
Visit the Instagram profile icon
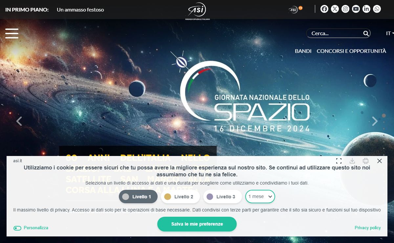pyautogui.click(x=345, y=9)
